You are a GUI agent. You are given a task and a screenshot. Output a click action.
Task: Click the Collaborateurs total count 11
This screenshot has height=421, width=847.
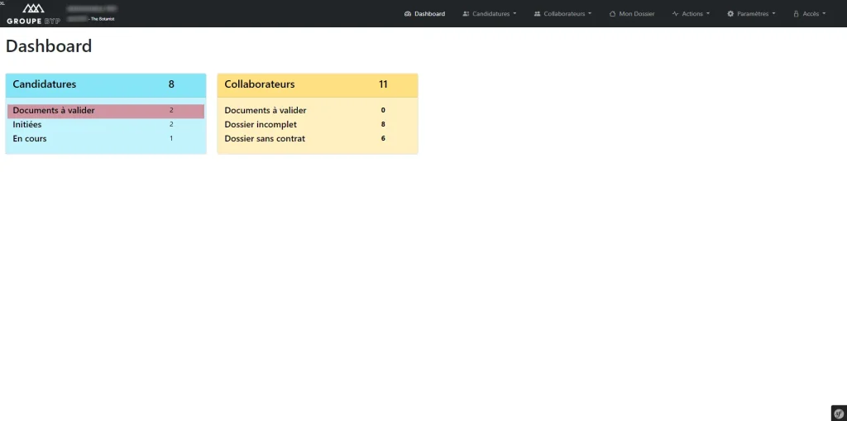[383, 84]
